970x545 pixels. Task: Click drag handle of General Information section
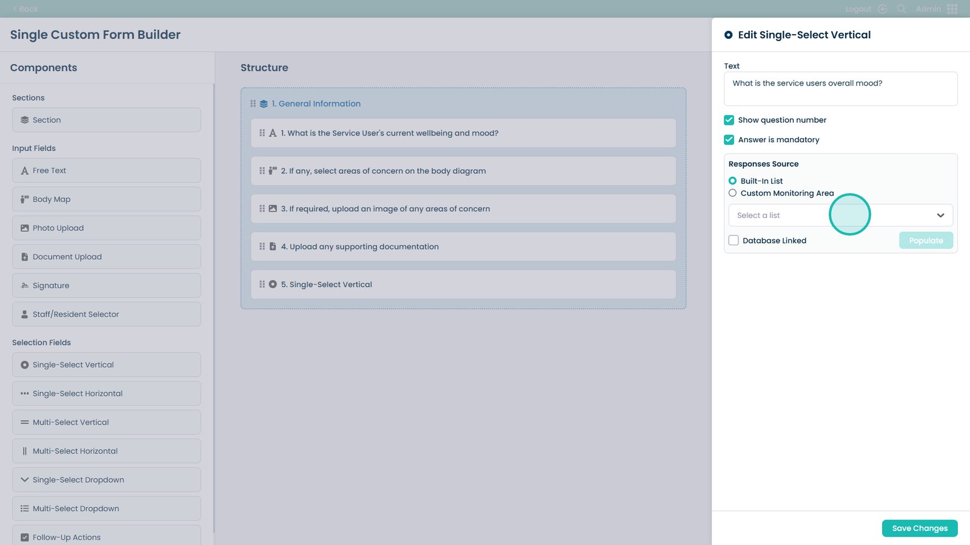[253, 104]
